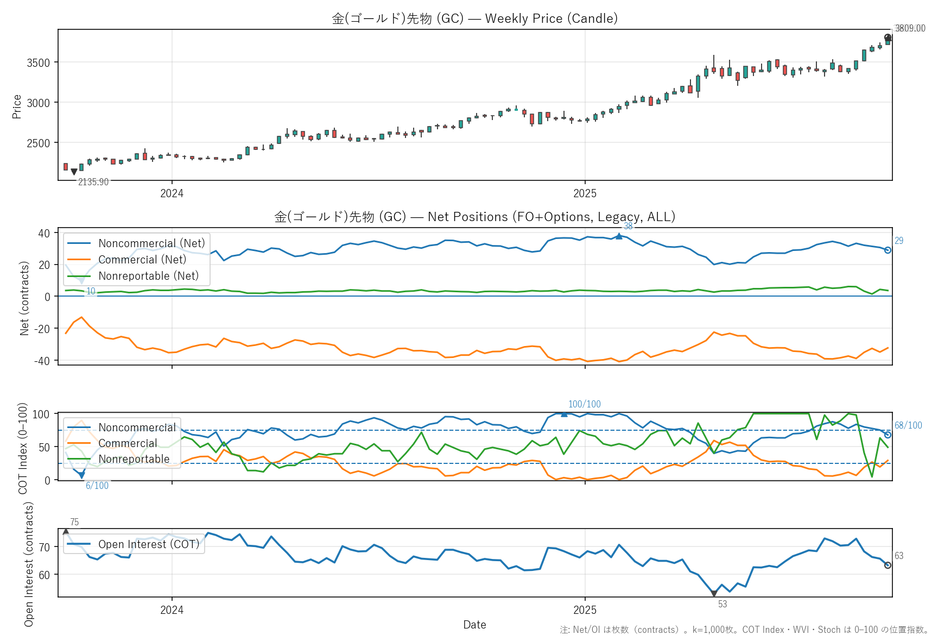Click the COT Index end circle near 68/100
The width and height of the screenshot is (938, 641).
click(x=888, y=435)
